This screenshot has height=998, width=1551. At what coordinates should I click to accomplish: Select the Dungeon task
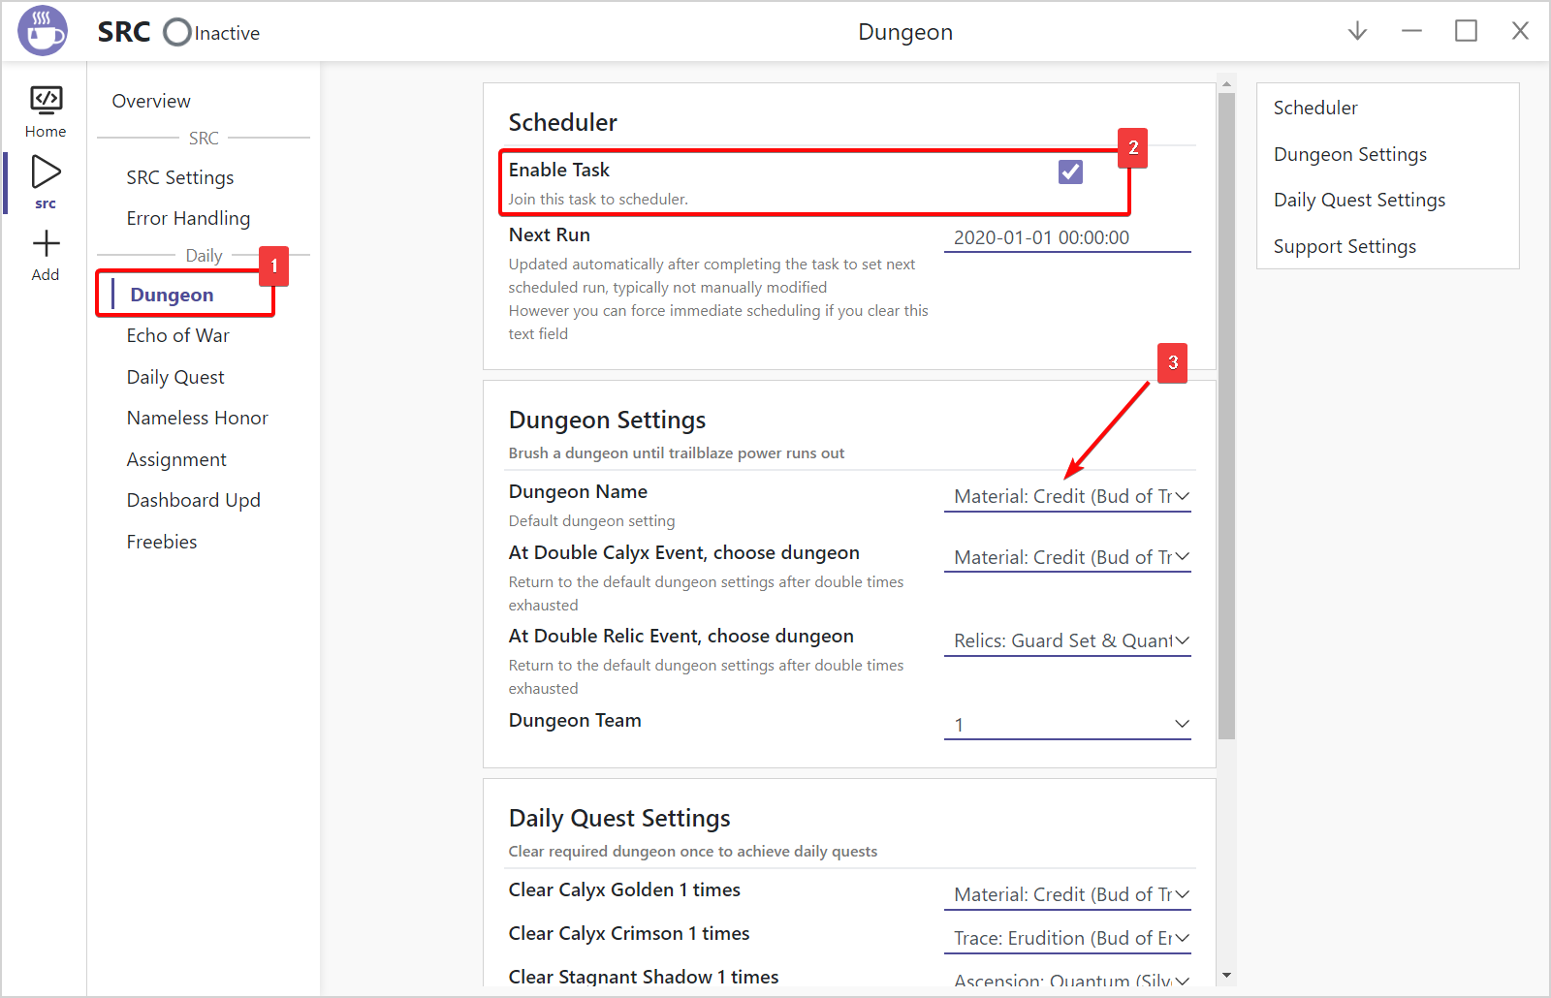coord(172,295)
